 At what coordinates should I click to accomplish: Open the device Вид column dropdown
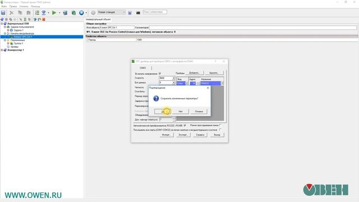click(x=187, y=84)
